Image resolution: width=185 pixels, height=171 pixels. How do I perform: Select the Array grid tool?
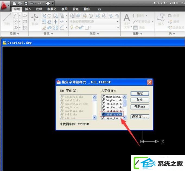click(x=55, y=28)
